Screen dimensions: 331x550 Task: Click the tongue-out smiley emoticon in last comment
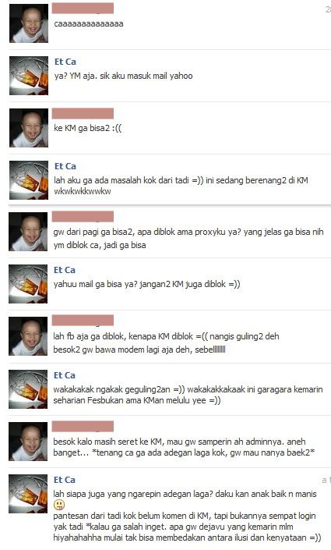[x=59, y=505]
